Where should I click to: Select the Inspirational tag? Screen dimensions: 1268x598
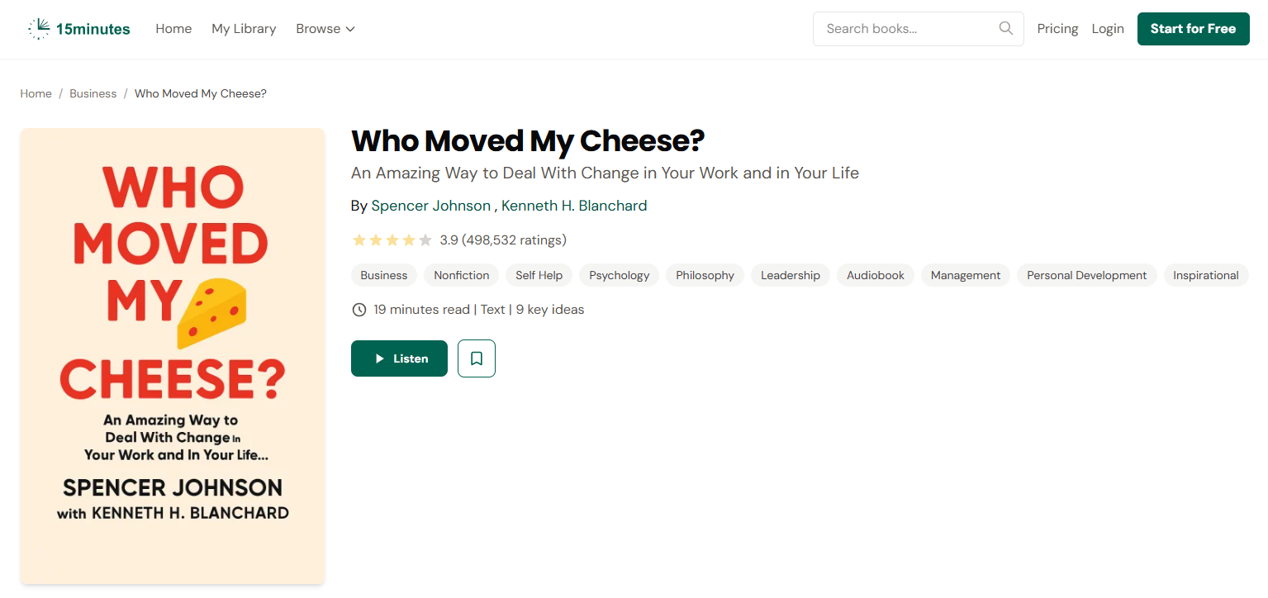[x=1206, y=275]
